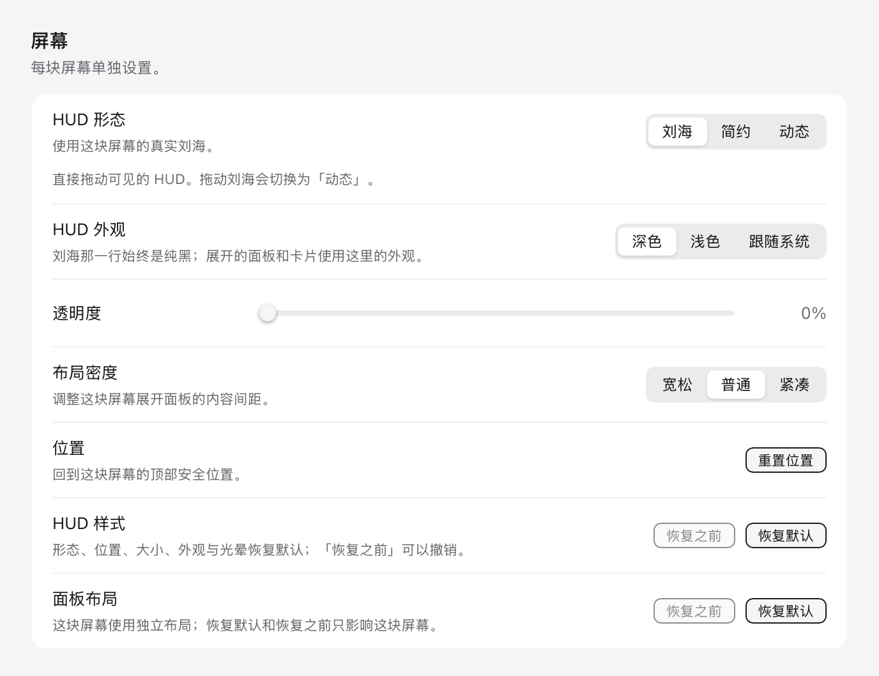This screenshot has height=676, width=879.
Task: Click the 0% transparency value
Action: pyautogui.click(x=813, y=313)
